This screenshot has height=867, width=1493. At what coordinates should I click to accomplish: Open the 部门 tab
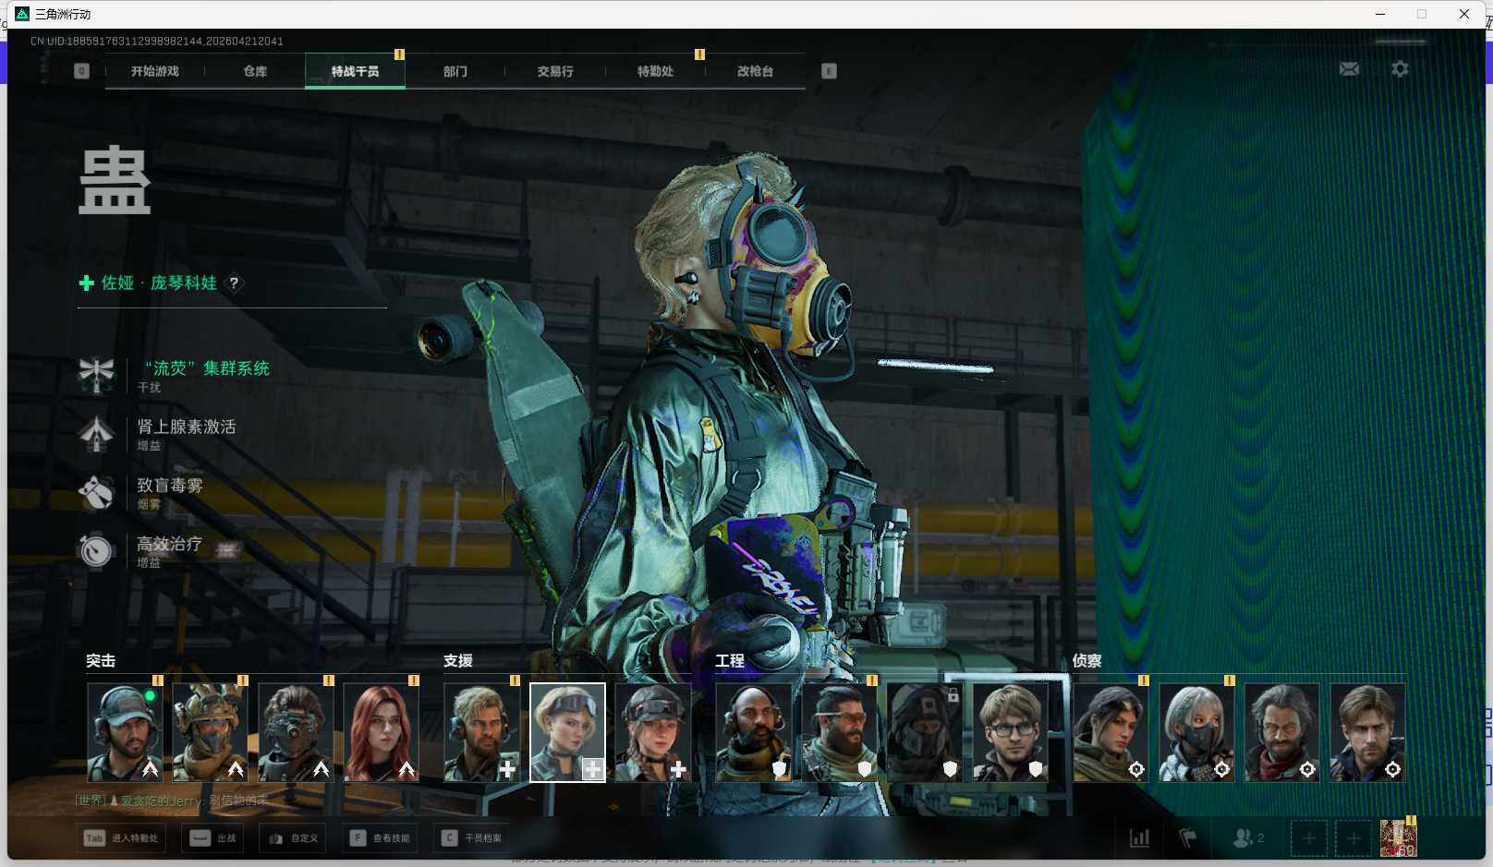click(455, 71)
